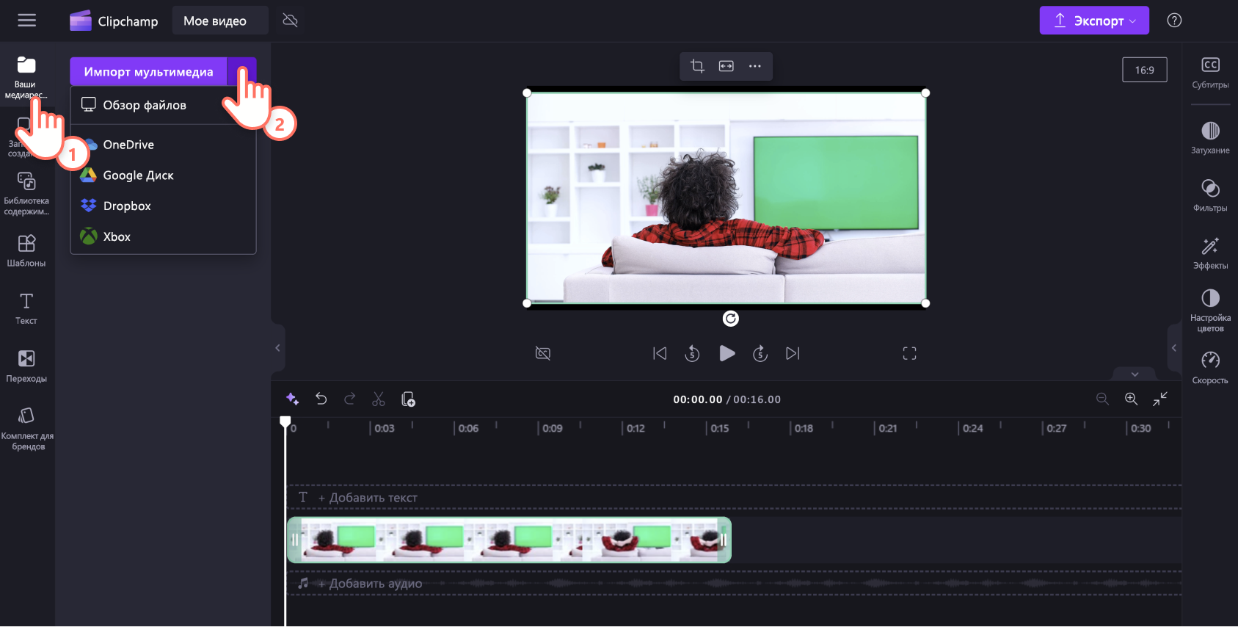Screen dimensions: 1238x627
Task: Click the video preview canvas
Action: tap(727, 198)
